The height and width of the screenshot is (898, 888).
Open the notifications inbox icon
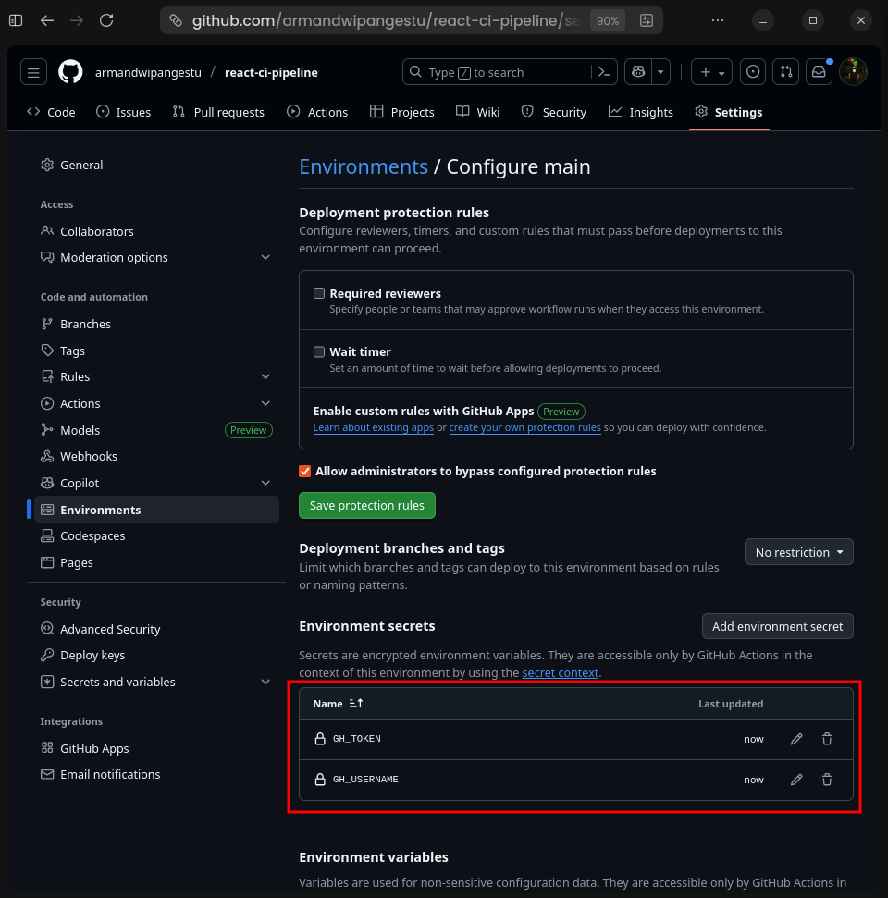coord(820,72)
